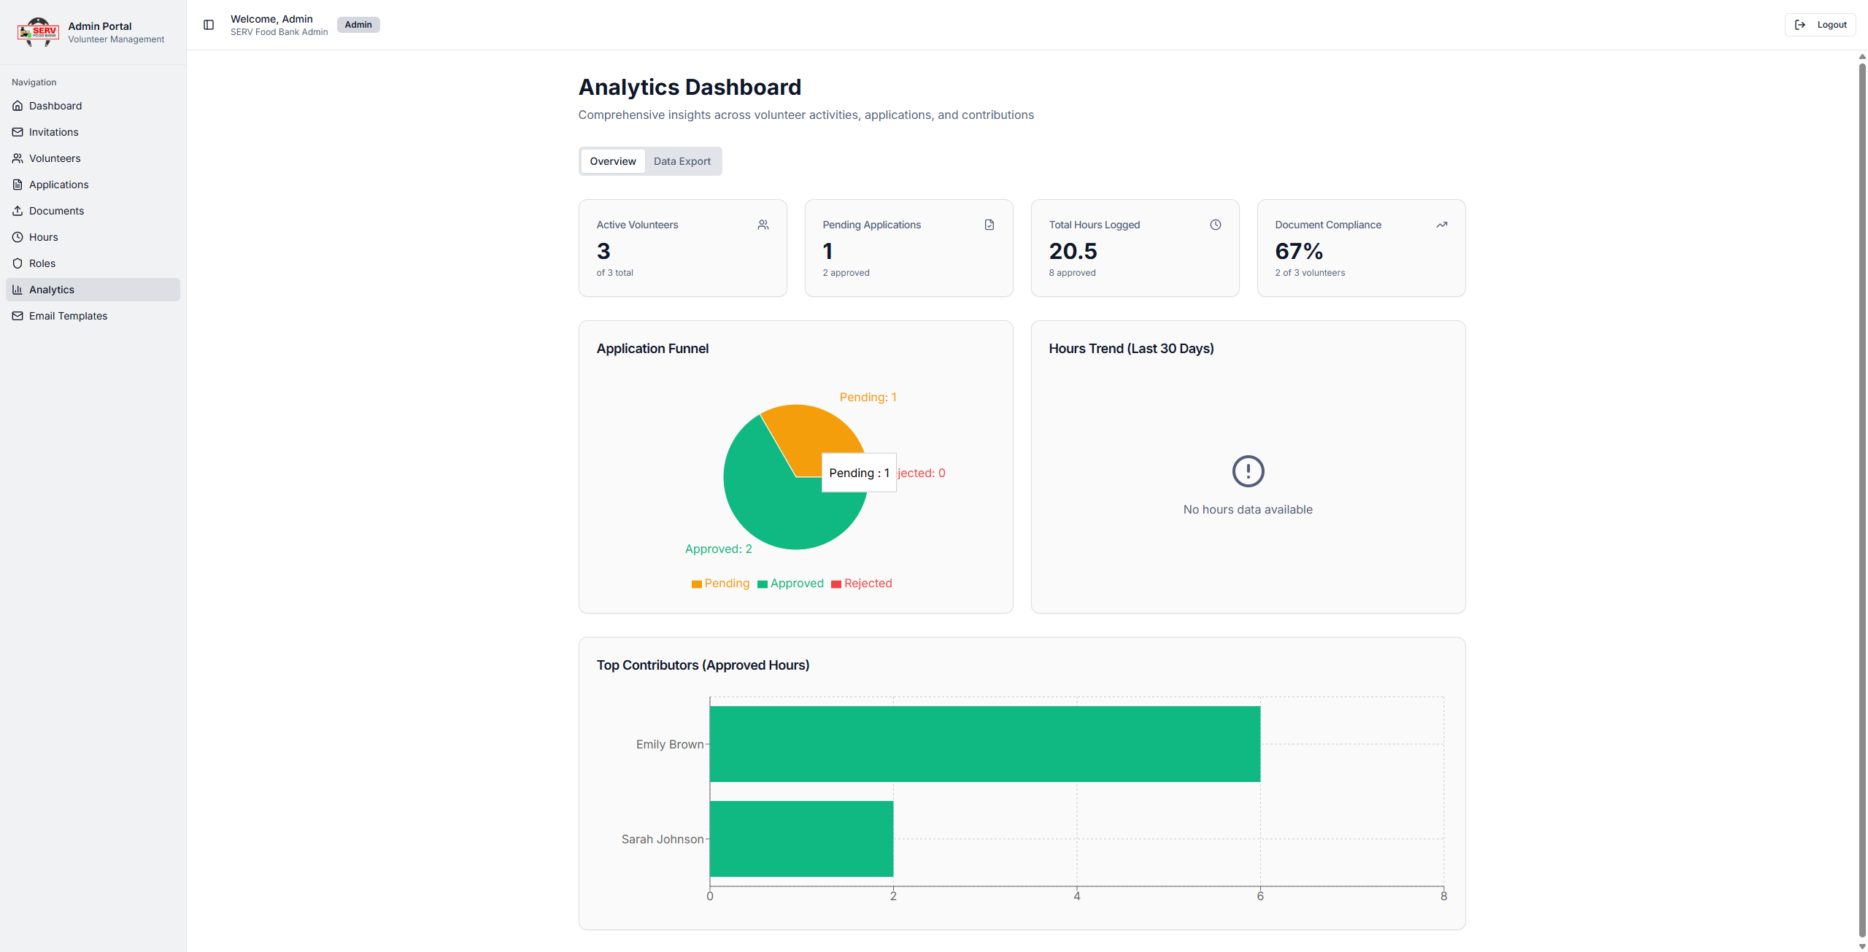The height and width of the screenshot is (952, 1868).
Task: Click the page scrollbar down arrow
Action: [1862, 946]
